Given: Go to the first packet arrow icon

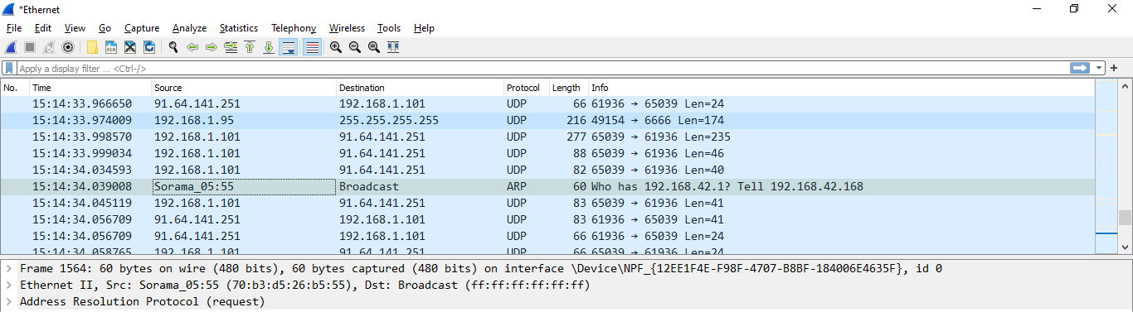Looking at the screenshot, I should coord(249,47).
